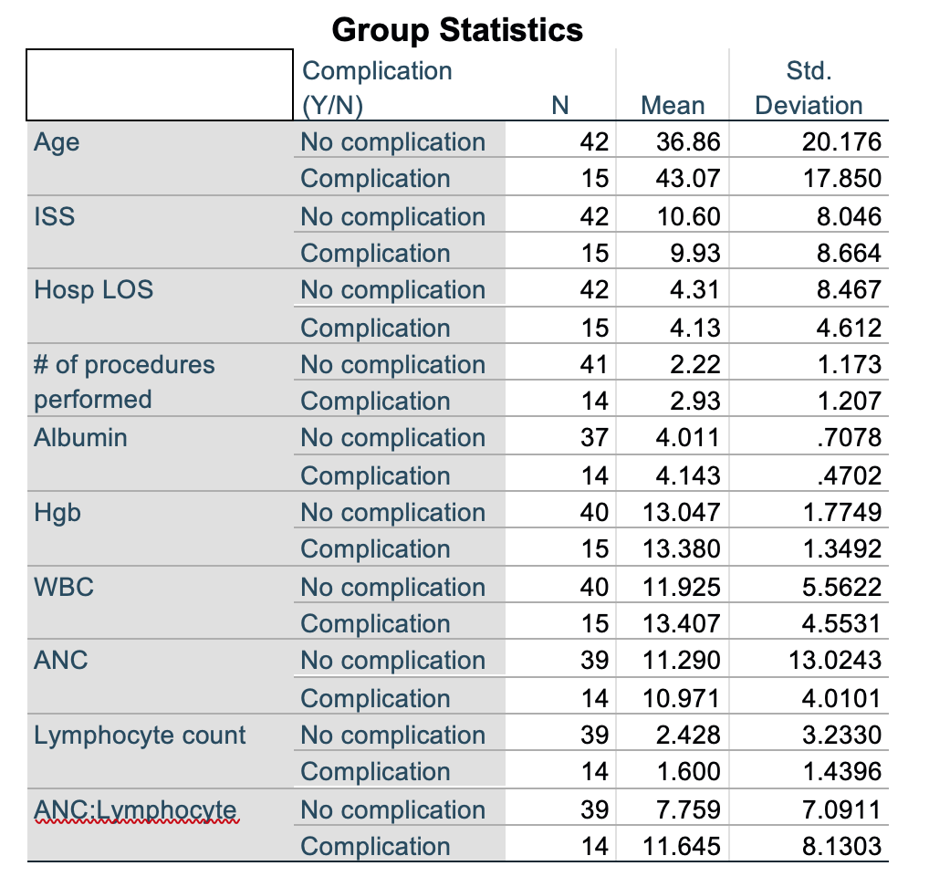Image resolution: width=929 pixels, height=887 pixels.
Task: Click the ISS row label
Action: pyautogui.click(x=55, y=217)
